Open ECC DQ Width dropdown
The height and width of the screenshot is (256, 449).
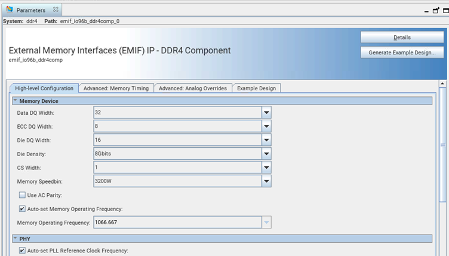pyautogui.click(x=266, y=126)
